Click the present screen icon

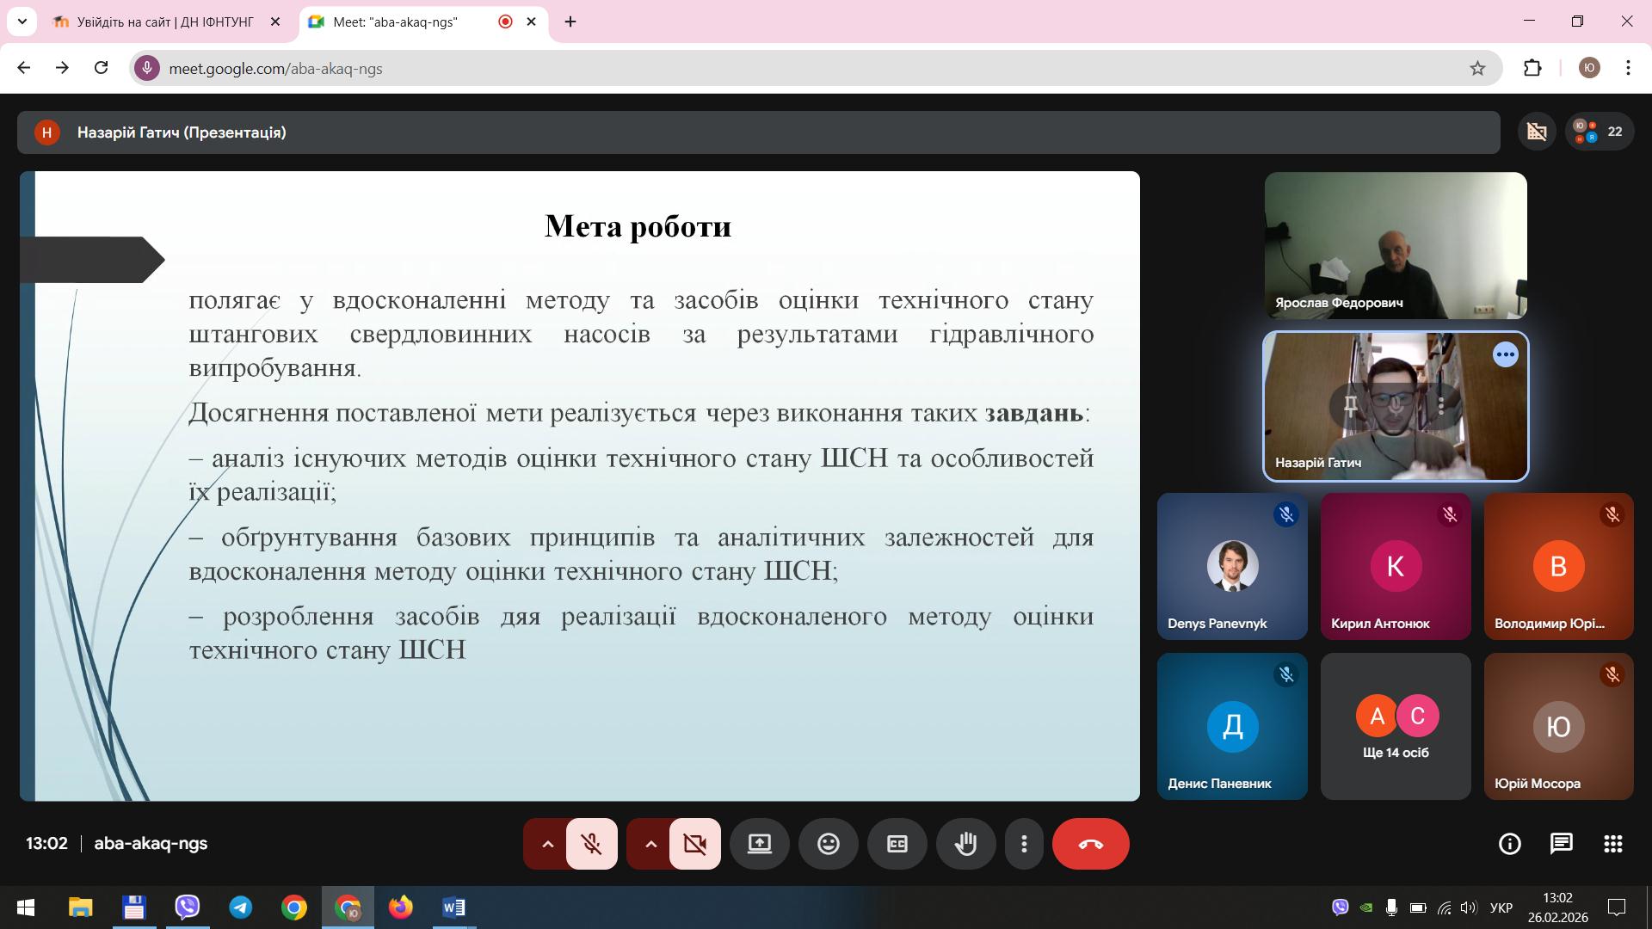pyautogui.click(x=759, y=844)
